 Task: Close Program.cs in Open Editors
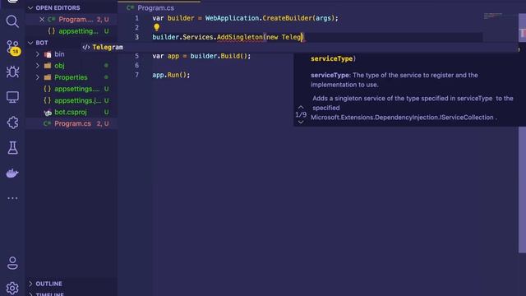42,20
